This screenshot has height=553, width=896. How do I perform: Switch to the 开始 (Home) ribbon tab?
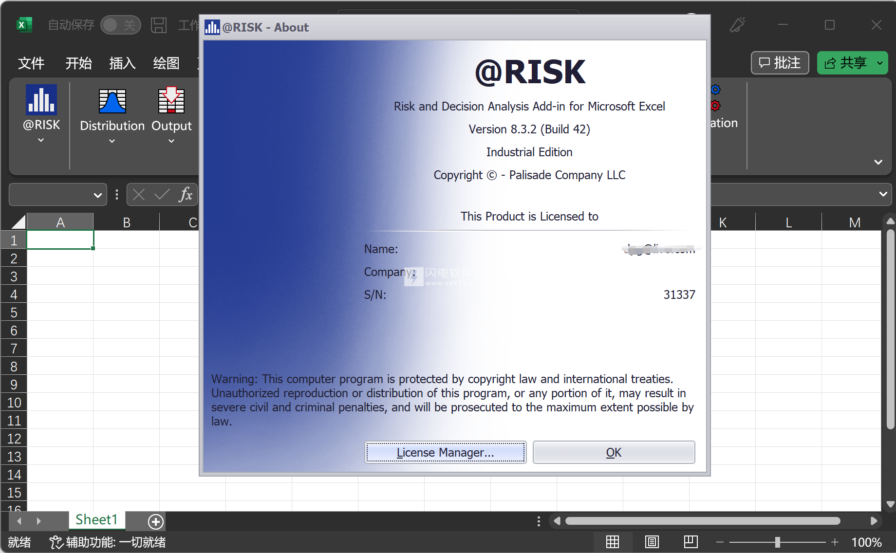(78, 63)
